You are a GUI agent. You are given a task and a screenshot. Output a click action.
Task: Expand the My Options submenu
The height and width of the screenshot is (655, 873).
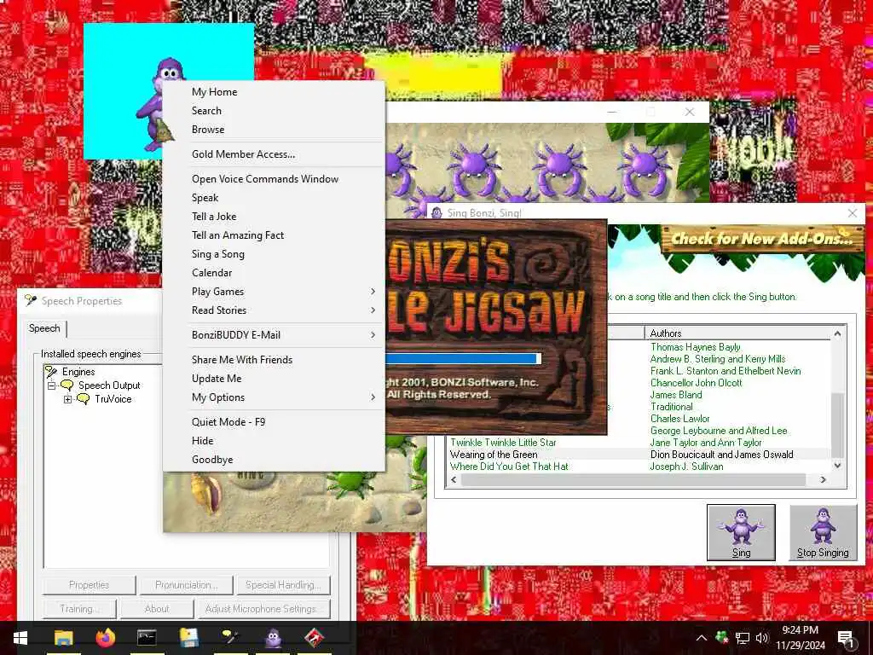[x=274, y=397]
